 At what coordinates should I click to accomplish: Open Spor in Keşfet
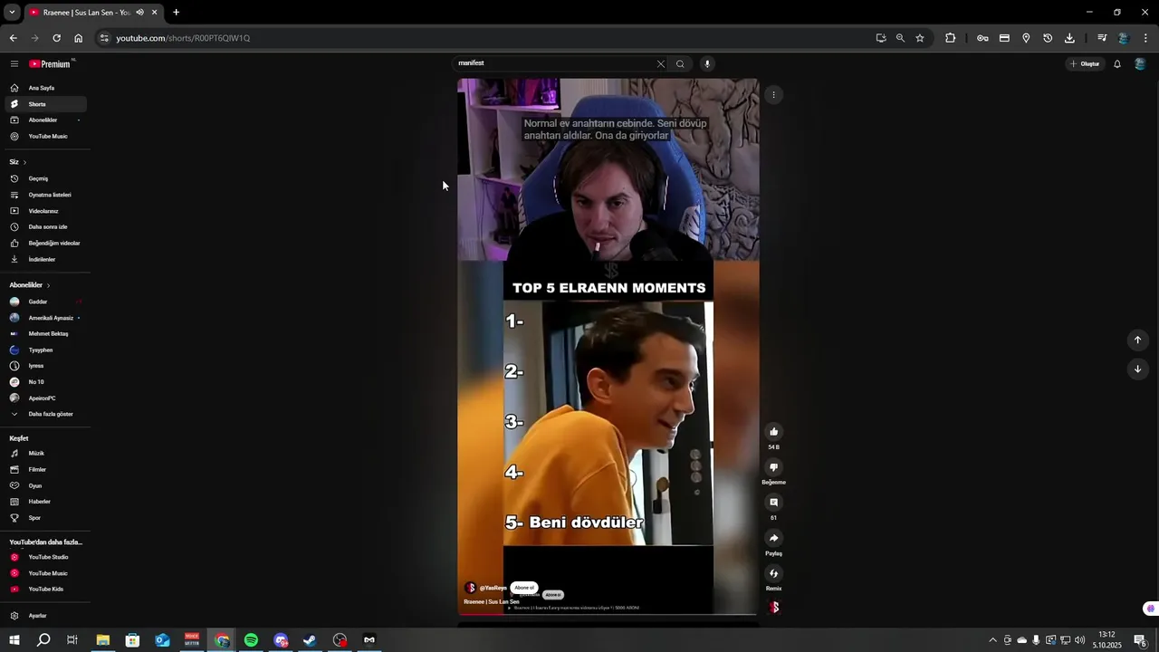click(x=43, y=518)
